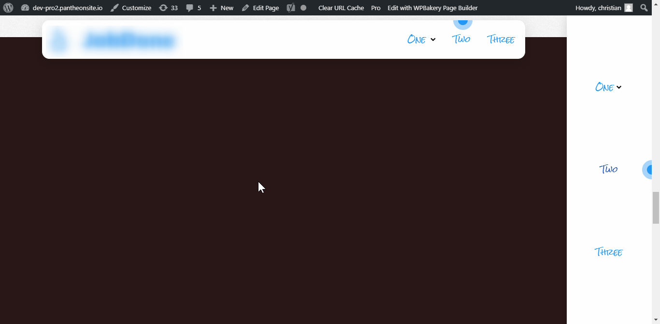The image size is (660, 324).
Task: Open the admin bar search magnifier
Action: [x=644, y=8]
